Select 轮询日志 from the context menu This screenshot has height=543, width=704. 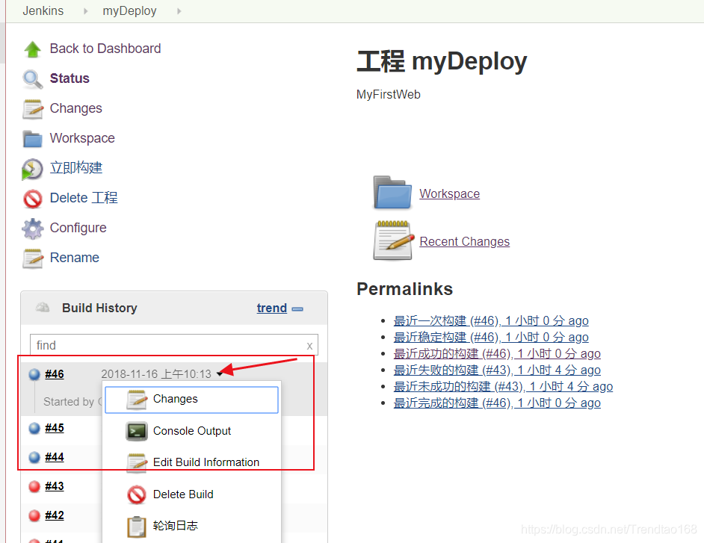pyautogui.click(x=192, y=526)
